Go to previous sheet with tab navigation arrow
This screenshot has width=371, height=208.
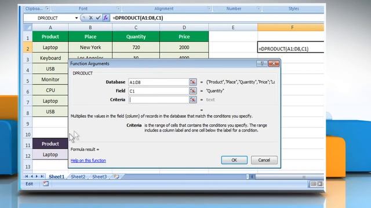[32, 176]
